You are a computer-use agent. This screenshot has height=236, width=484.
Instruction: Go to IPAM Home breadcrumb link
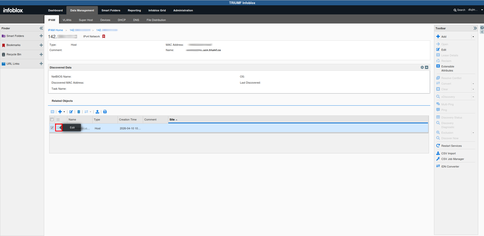click(56, 30)
